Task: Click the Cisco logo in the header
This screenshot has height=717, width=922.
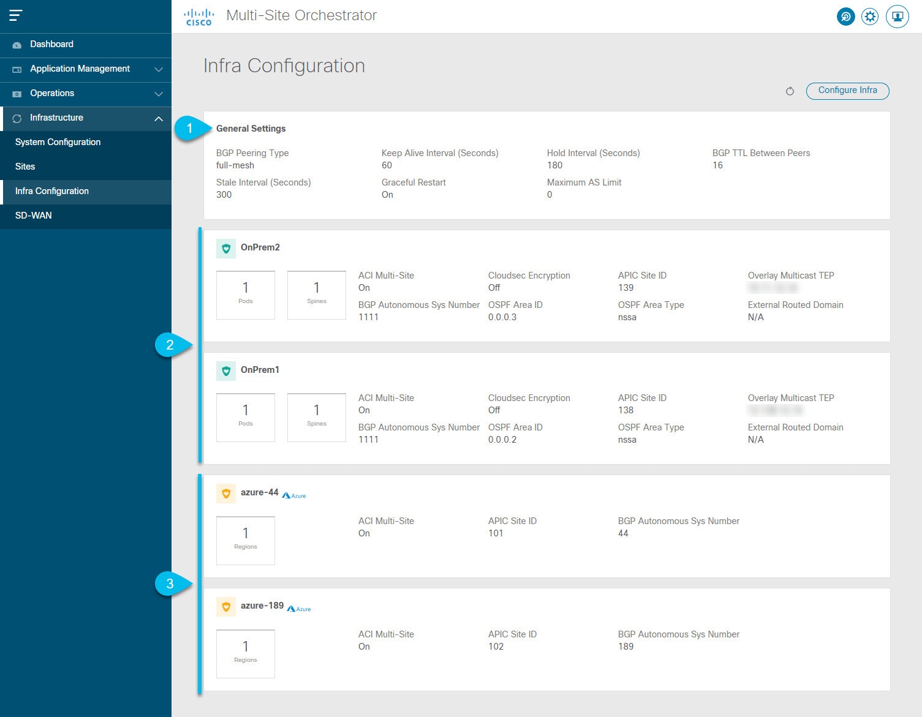Action: pos(199,17)
